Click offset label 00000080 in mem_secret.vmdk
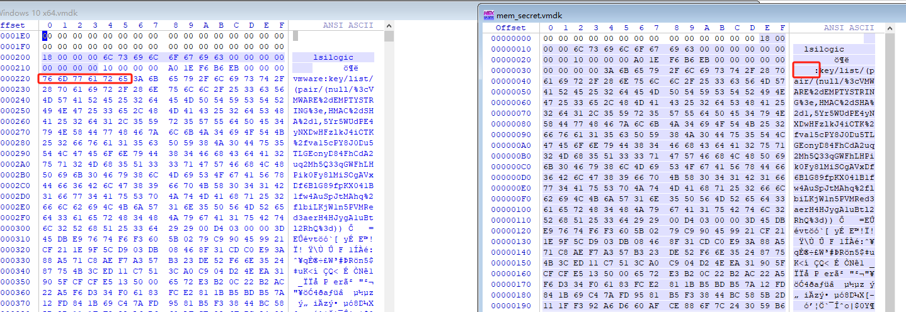 point(511,124)
